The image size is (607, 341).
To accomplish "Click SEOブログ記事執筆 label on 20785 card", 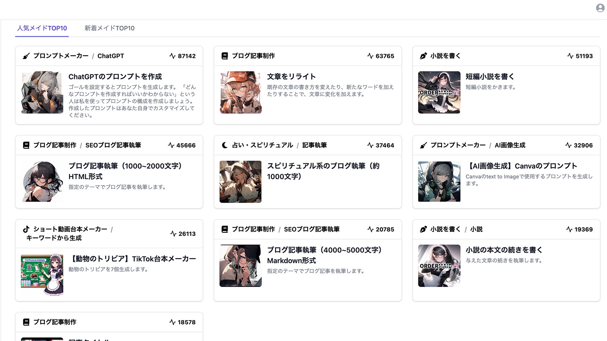I will (x=312, y=230).
